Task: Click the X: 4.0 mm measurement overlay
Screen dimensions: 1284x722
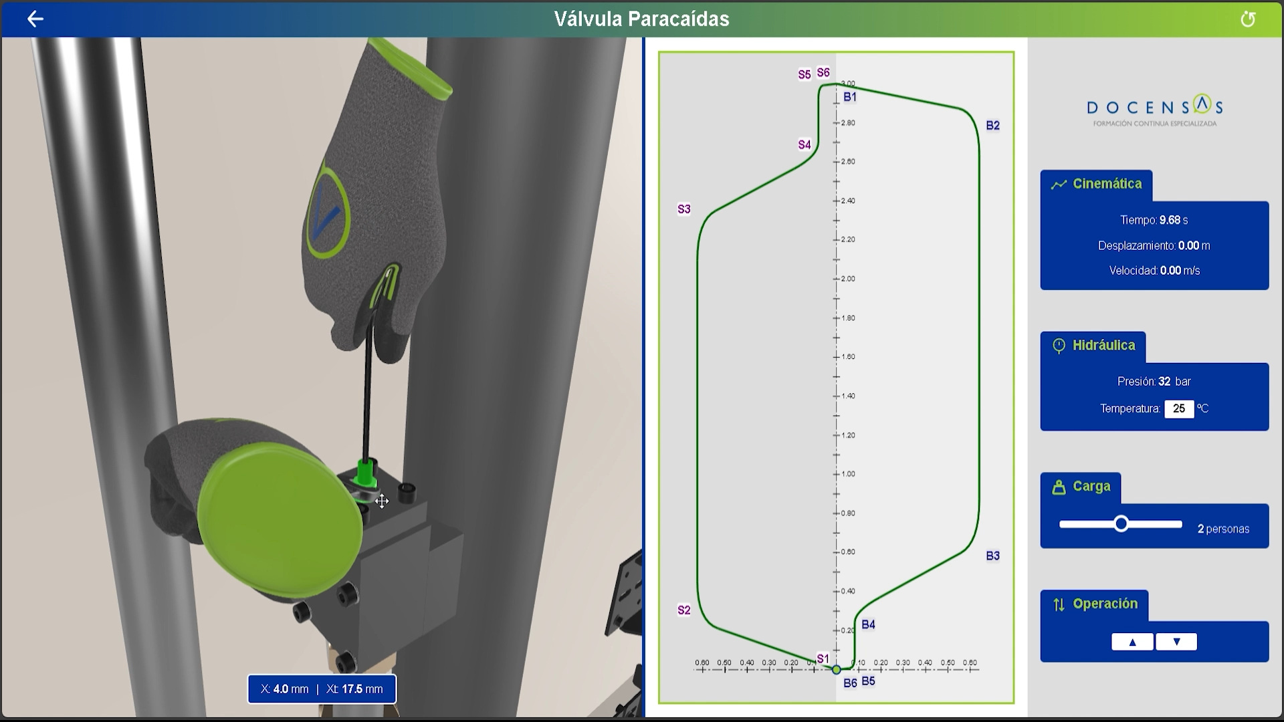Action: pyautogui.click(x=320, y=689)
